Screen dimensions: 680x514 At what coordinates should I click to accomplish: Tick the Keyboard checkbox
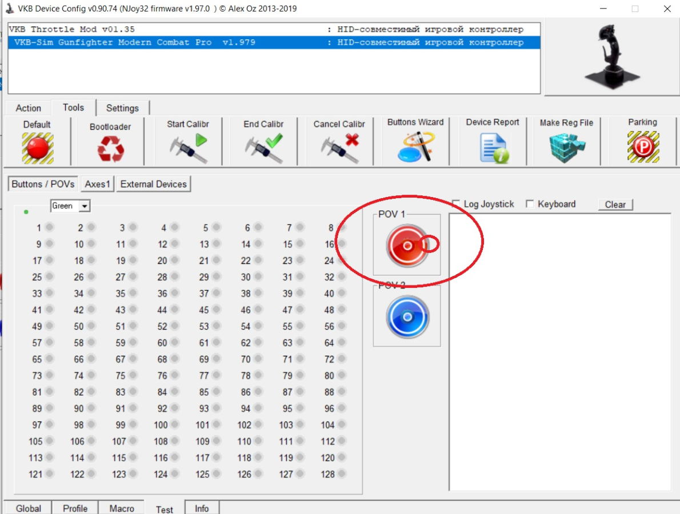[530, 204]
